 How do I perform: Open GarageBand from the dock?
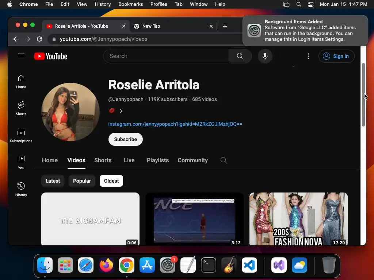coord(229,265)
